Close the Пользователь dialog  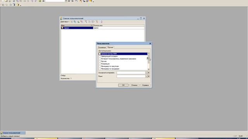pyautogui.click(x=150, y=44)
